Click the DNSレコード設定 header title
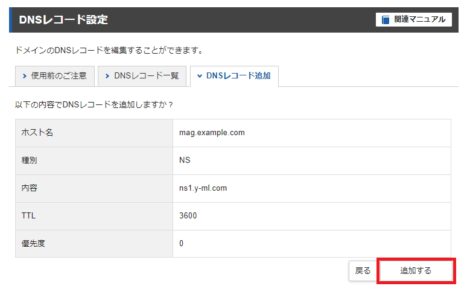467x286 pixels. tap(63, 20)
